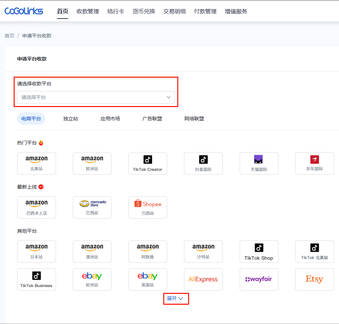
Task: Switch to the 广告联盟 tab
Action: click(152, 119)
